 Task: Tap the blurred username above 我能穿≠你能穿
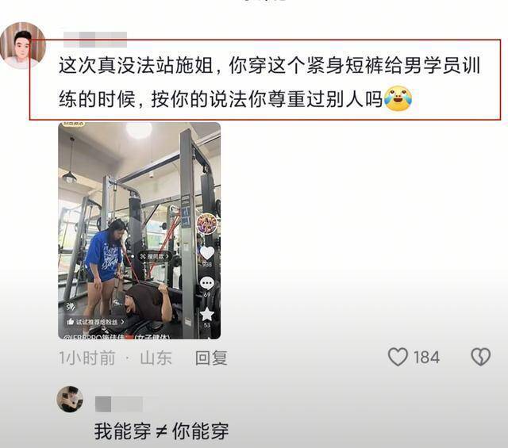click(119, 404)
